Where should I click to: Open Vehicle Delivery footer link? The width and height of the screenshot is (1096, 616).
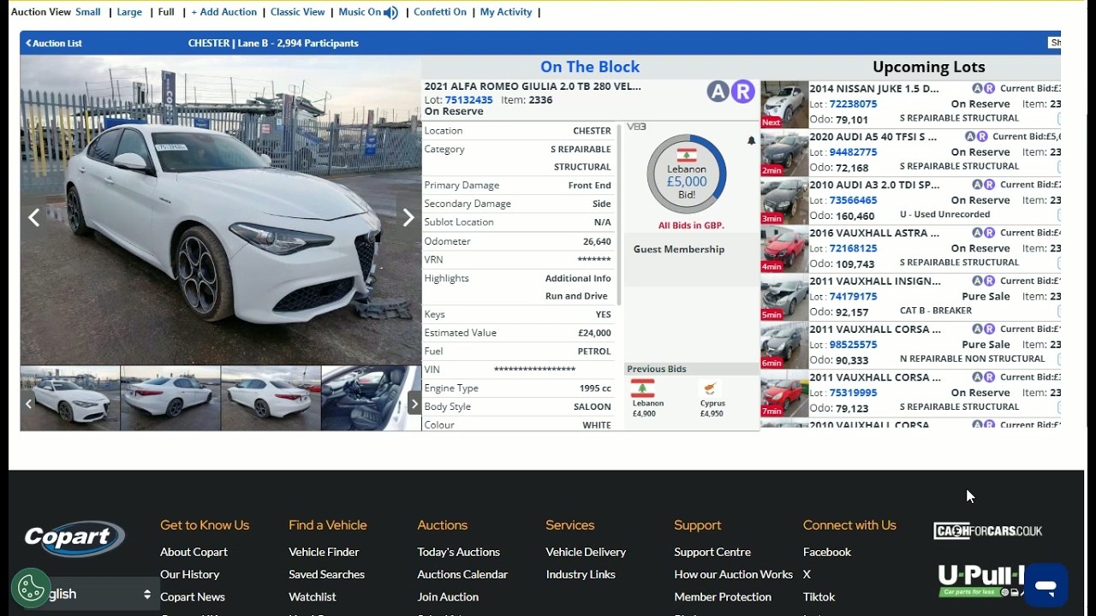pyautogui.click(x=586, y=552)
